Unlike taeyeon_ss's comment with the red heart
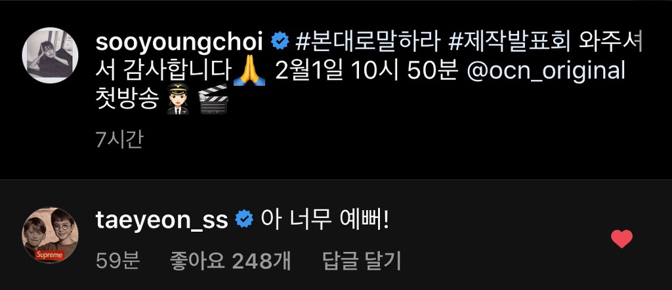The image size is (672, 290). click(x=621, y=239)
